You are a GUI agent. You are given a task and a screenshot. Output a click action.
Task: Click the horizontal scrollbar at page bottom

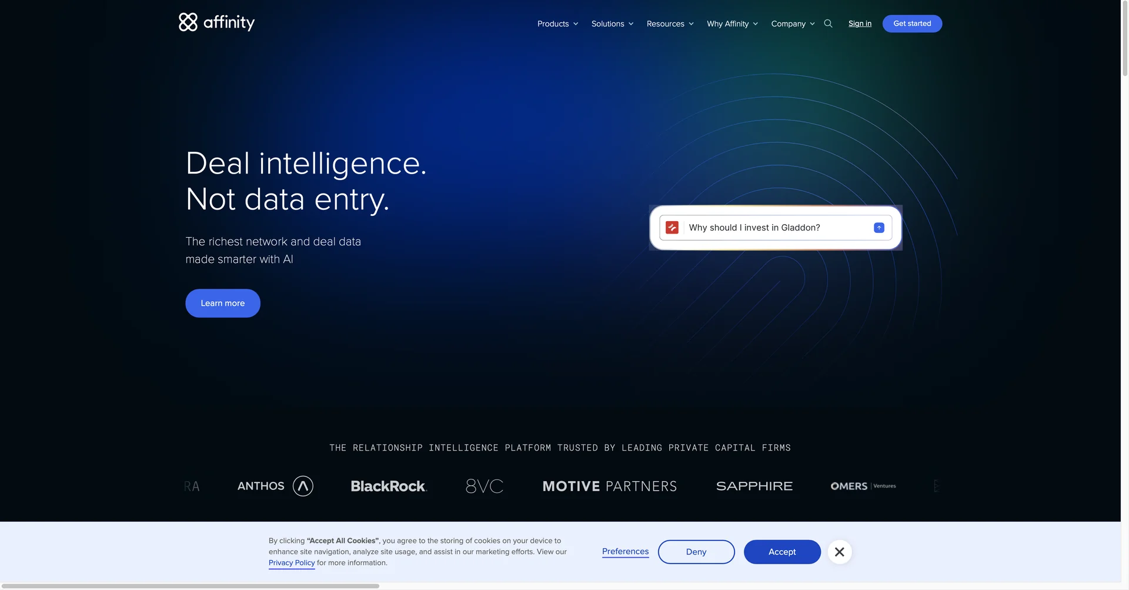[x=191, y=586]
